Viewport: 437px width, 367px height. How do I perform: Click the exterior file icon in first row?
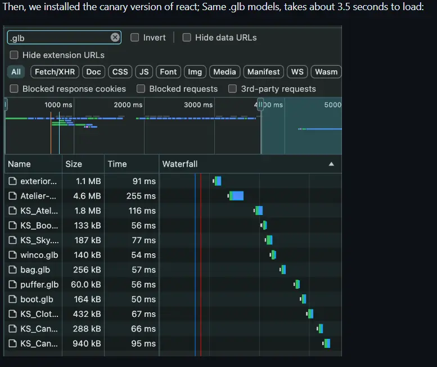(12, 181)
